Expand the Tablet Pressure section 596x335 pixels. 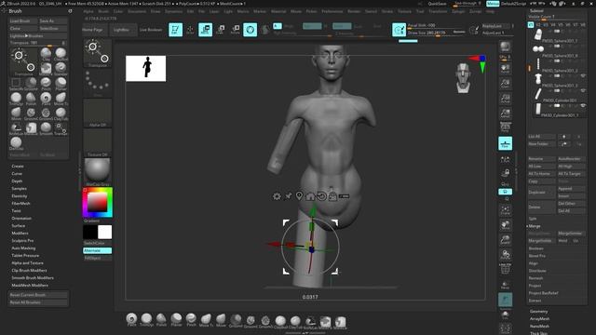coord(25,256)
